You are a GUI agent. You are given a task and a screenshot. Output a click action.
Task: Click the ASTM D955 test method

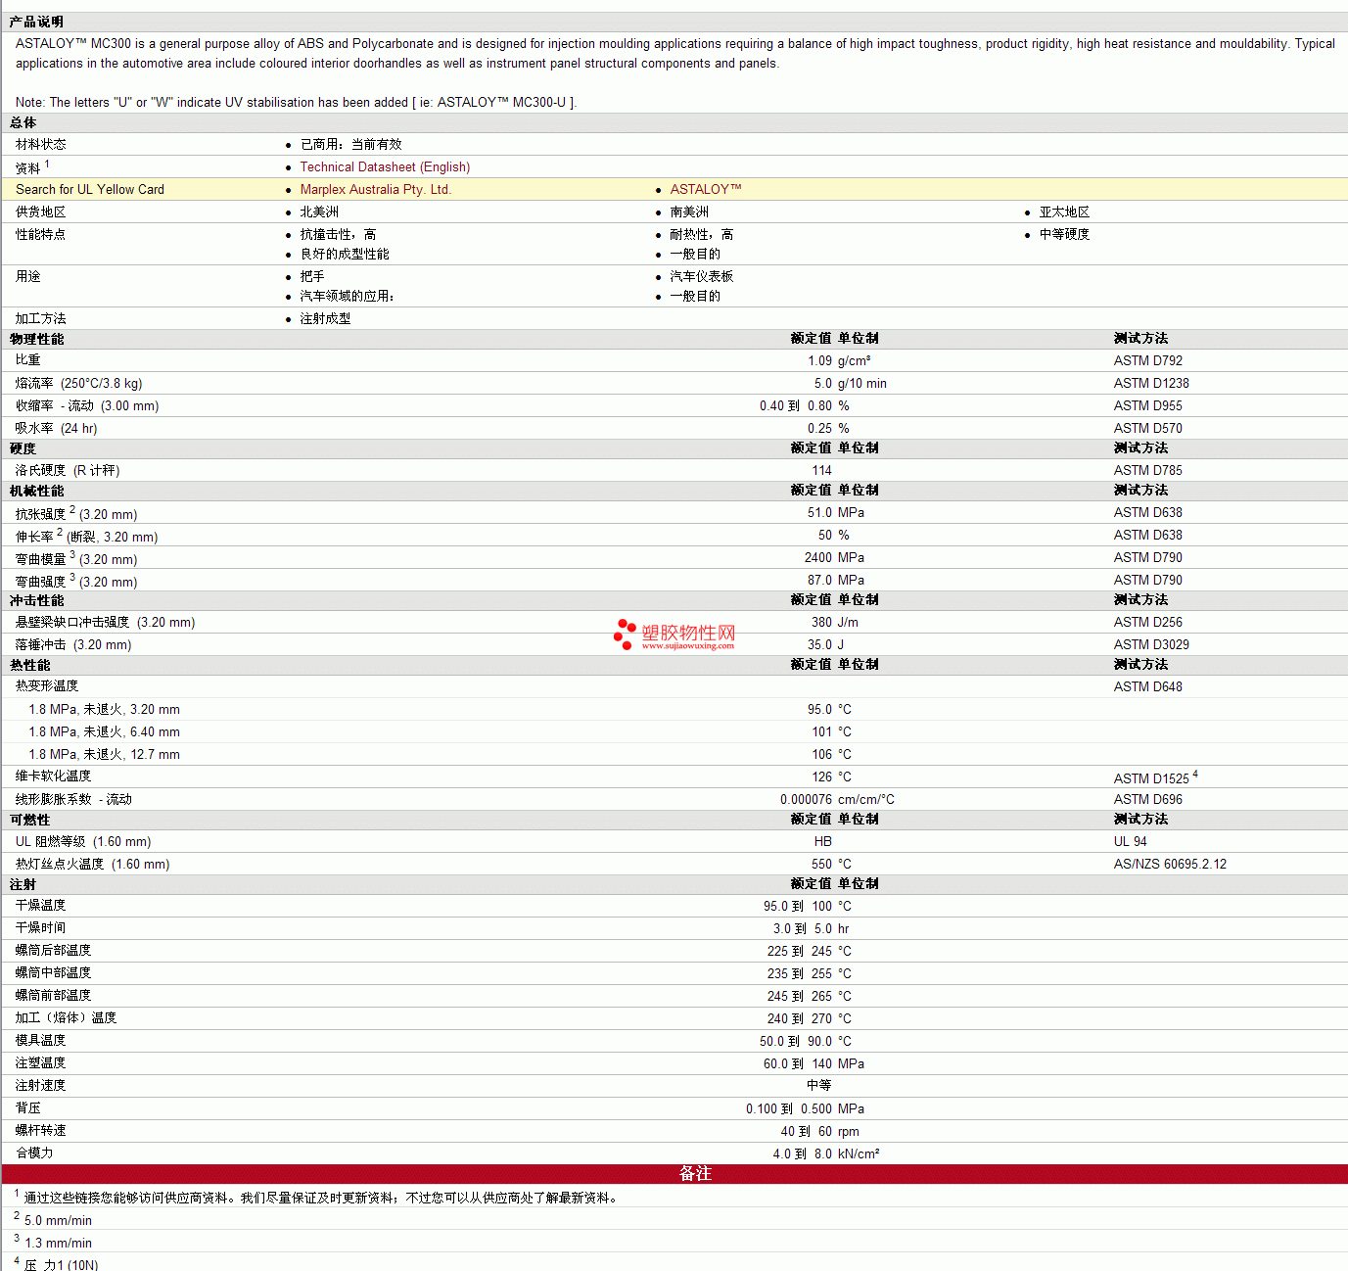tap(1147, 406)
